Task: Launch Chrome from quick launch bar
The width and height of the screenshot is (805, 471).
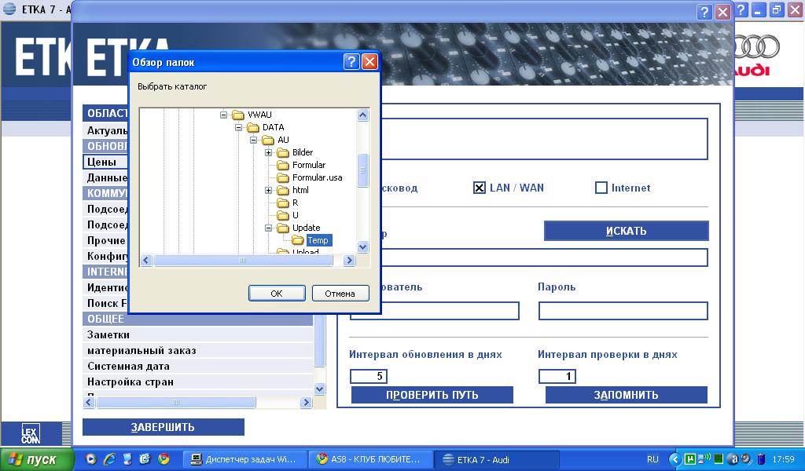Action: 164,459
